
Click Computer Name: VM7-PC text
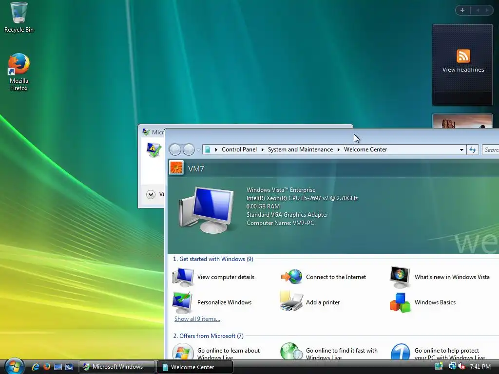click(280, 223)
